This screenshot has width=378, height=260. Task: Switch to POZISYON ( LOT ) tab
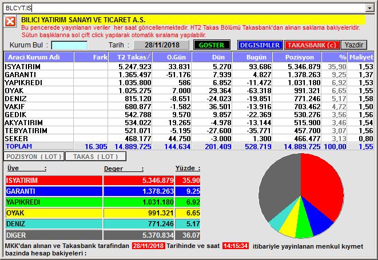click(34, 157)
